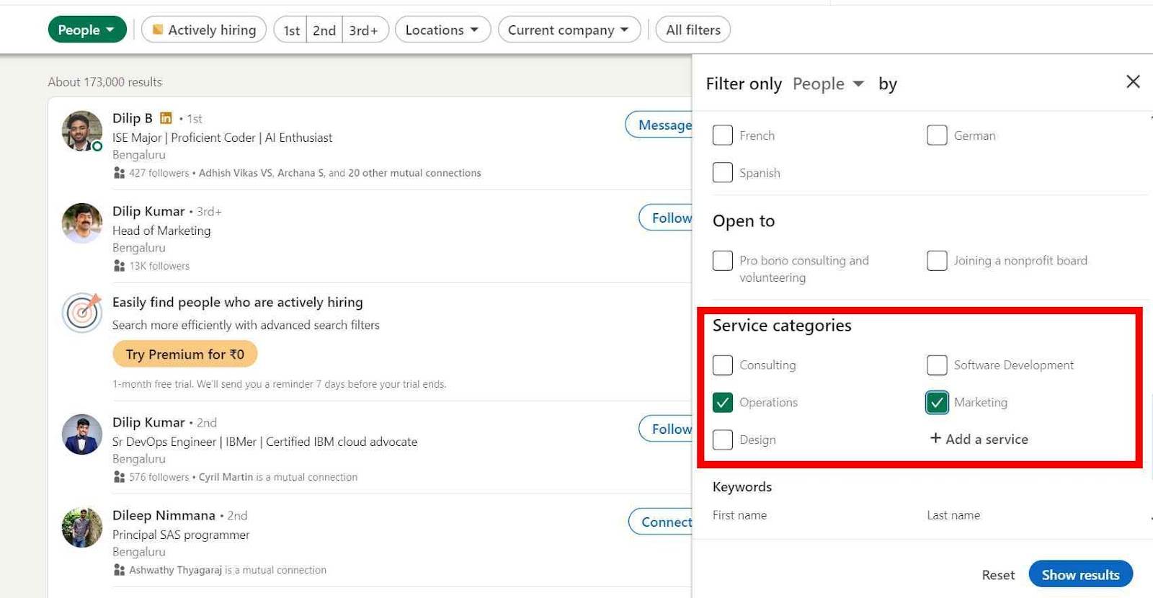Follow Dilip Kumar, Sr DevOps Engineer
Image resolution: width=1153 pixels, height=598 pixels.
point(666,429)
